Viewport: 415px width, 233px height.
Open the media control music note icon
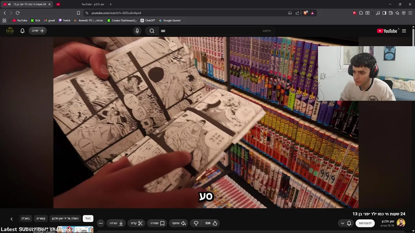(x=378, y=13)
